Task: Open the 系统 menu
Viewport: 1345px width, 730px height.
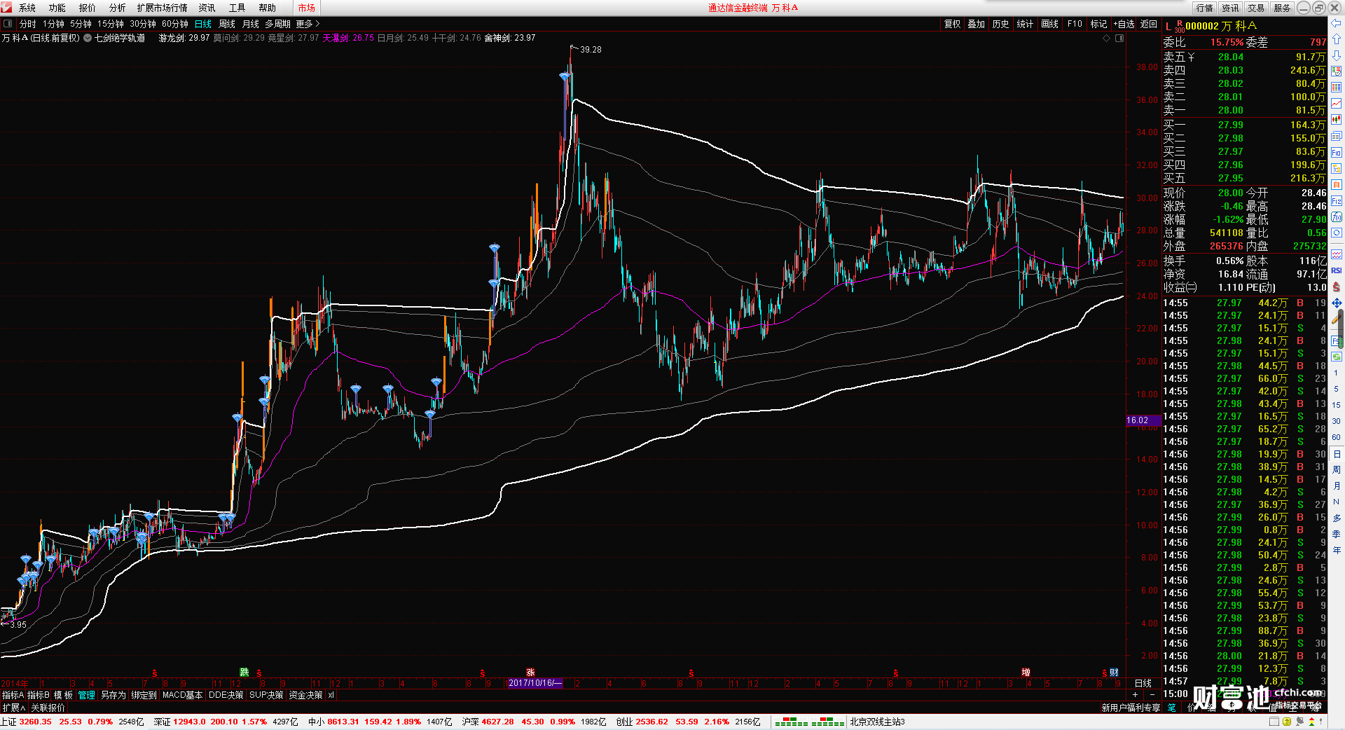Action: (x=27, y=8)
